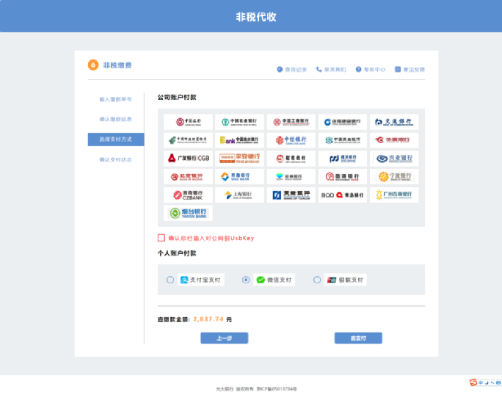The image size is (502, 400).
Task: Choose Agricultural Bank of China logo
Action: (239, 122)
